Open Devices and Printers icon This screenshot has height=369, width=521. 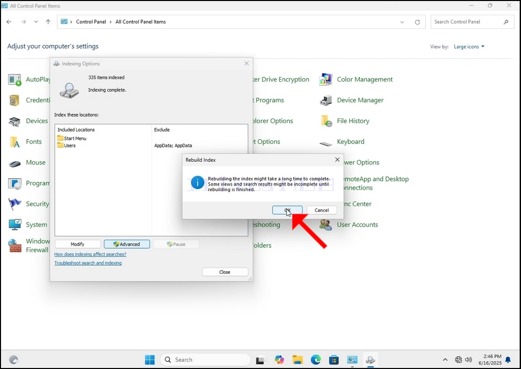15,121
